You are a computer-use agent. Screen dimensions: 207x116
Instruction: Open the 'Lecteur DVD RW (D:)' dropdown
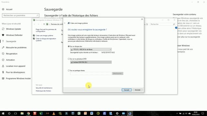click(91, 62)
